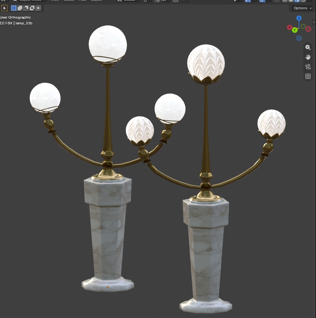Choose the Set New Selection mode
The height and width of the screenshot is (318, 316).
(x=14, y=8)
